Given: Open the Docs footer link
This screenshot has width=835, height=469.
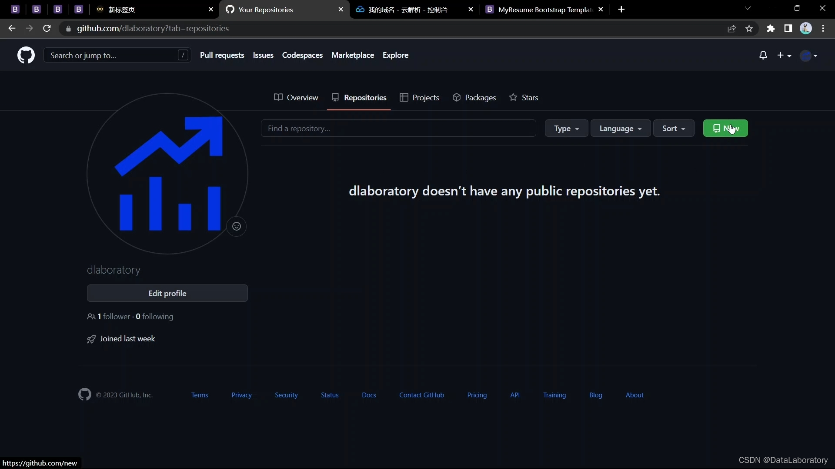Looking at the screenshot, I should tap(369, 395).
